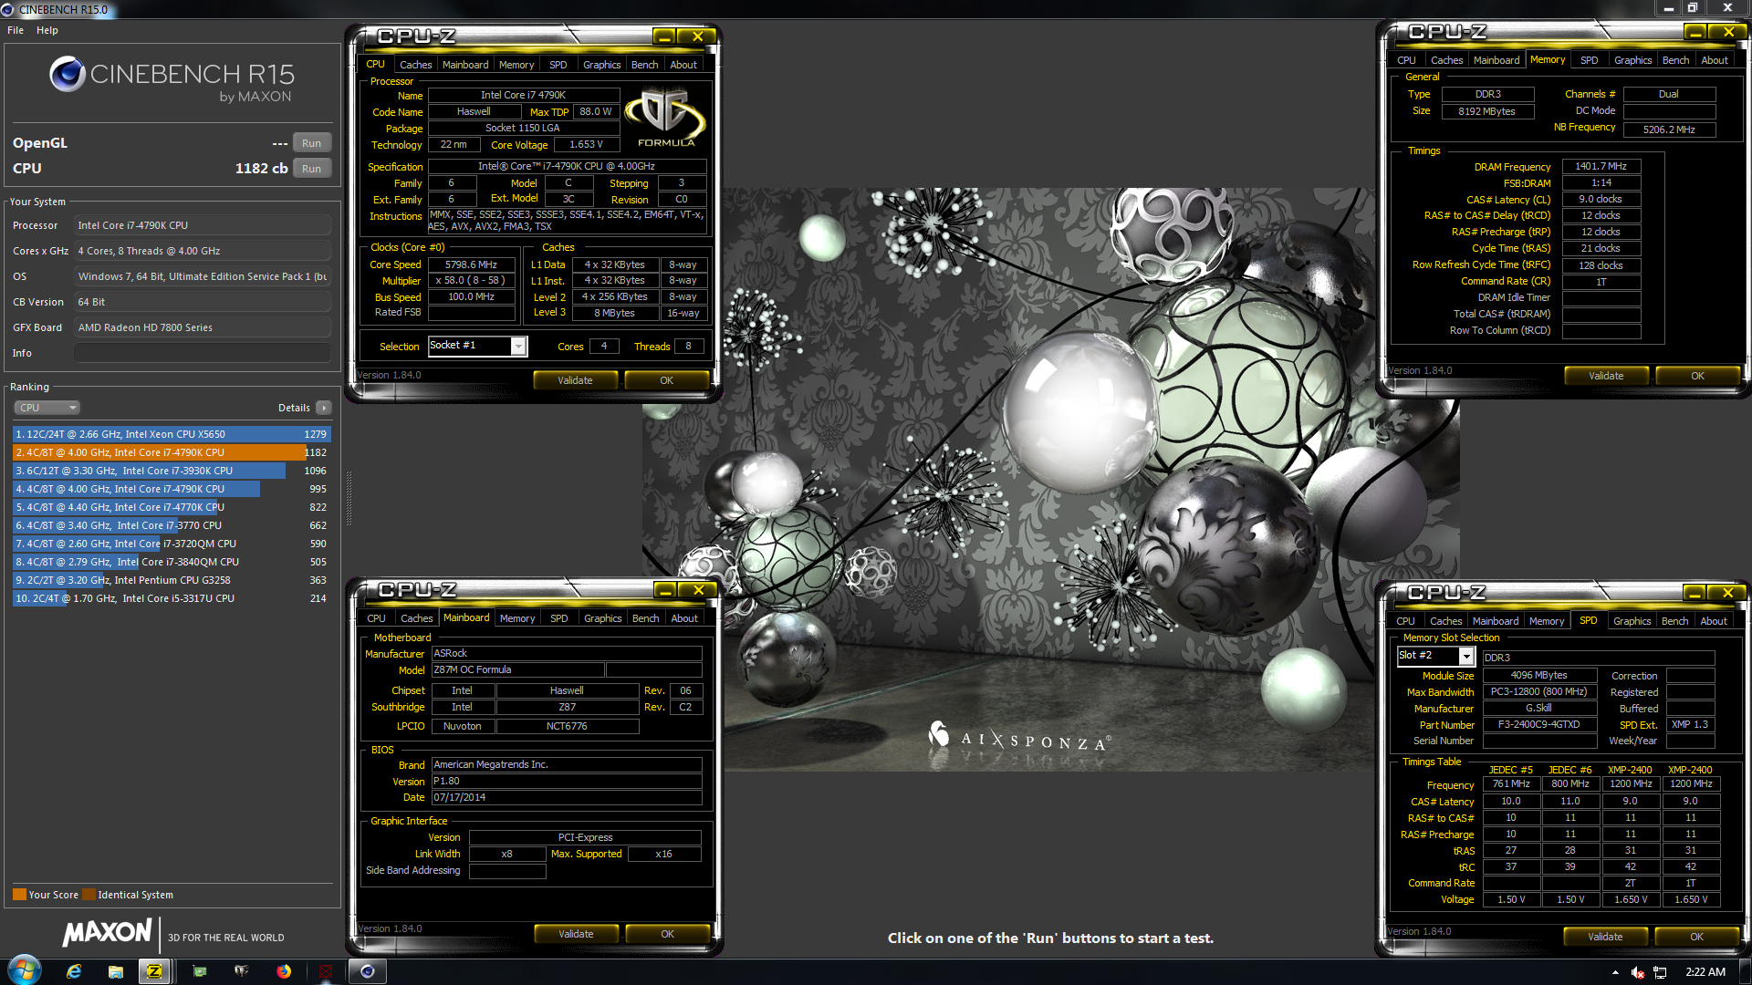Minimize the Mainboard CPU-Z window
The image size is (1752, 985).
click(x=665, y=590)
